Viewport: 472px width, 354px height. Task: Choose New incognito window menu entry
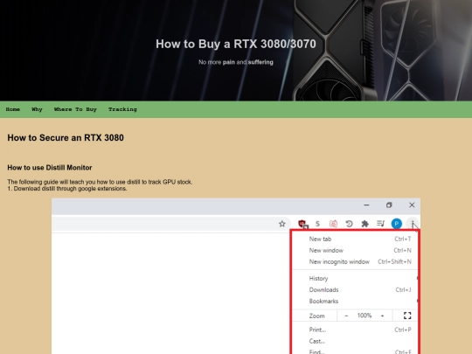[356, 262]
